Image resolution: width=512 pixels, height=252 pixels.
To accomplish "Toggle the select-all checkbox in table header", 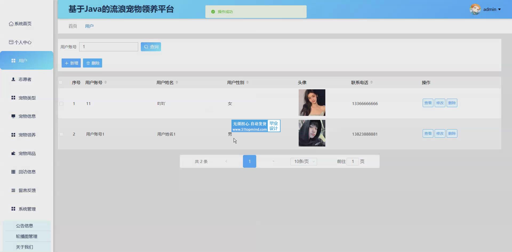I will click(61, 82).
